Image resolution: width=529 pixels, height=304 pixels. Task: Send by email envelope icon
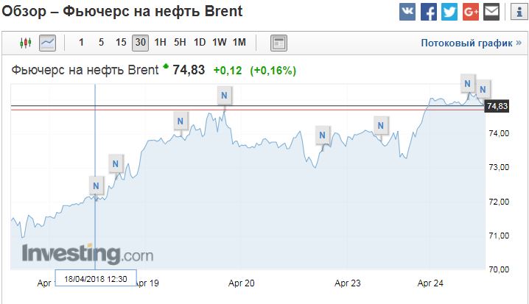[491, 12]
